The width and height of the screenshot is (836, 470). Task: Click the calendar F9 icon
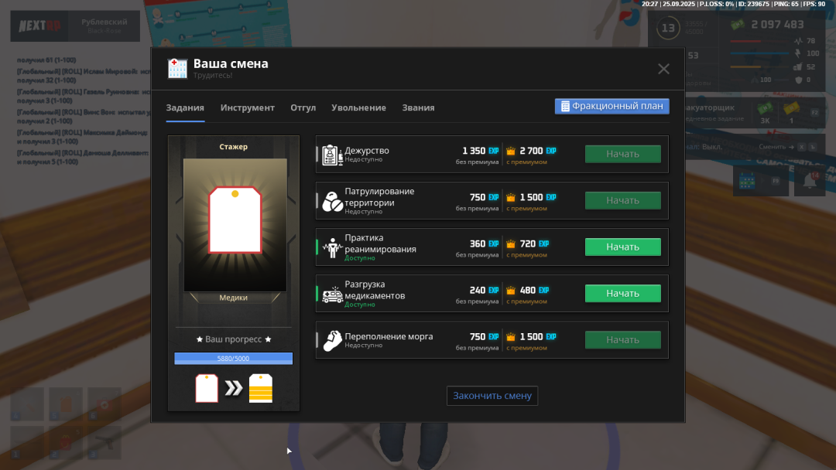click(748, 182)
